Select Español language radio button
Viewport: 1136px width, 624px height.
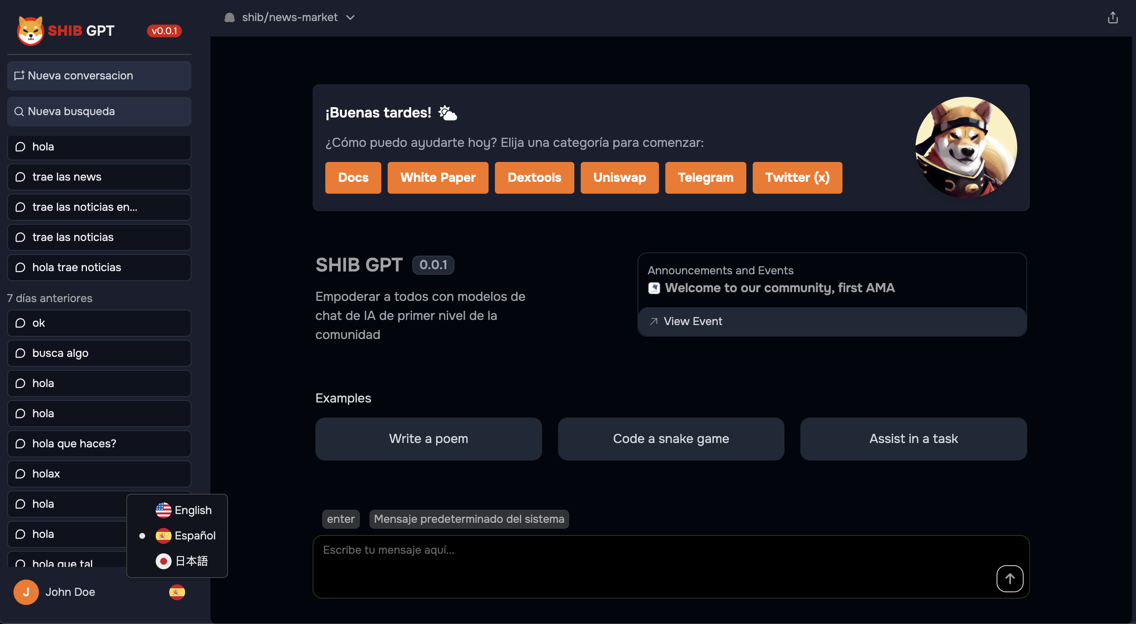141,535
